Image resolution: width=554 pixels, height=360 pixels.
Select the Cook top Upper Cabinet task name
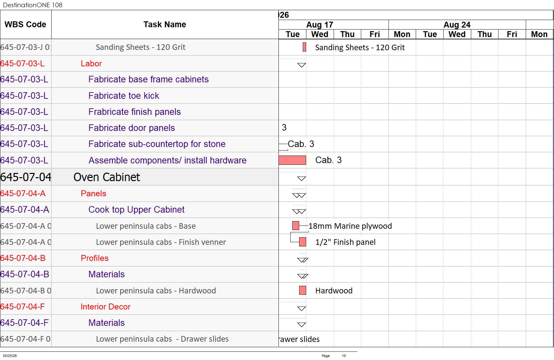point(137,209)
